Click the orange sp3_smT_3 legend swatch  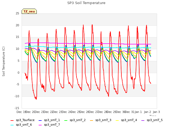click(x=92, y=120)
